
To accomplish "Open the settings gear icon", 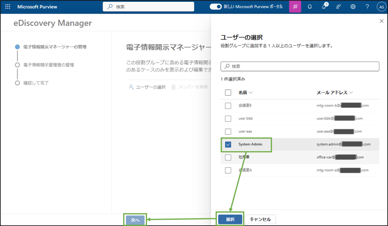I will (353, 6).
